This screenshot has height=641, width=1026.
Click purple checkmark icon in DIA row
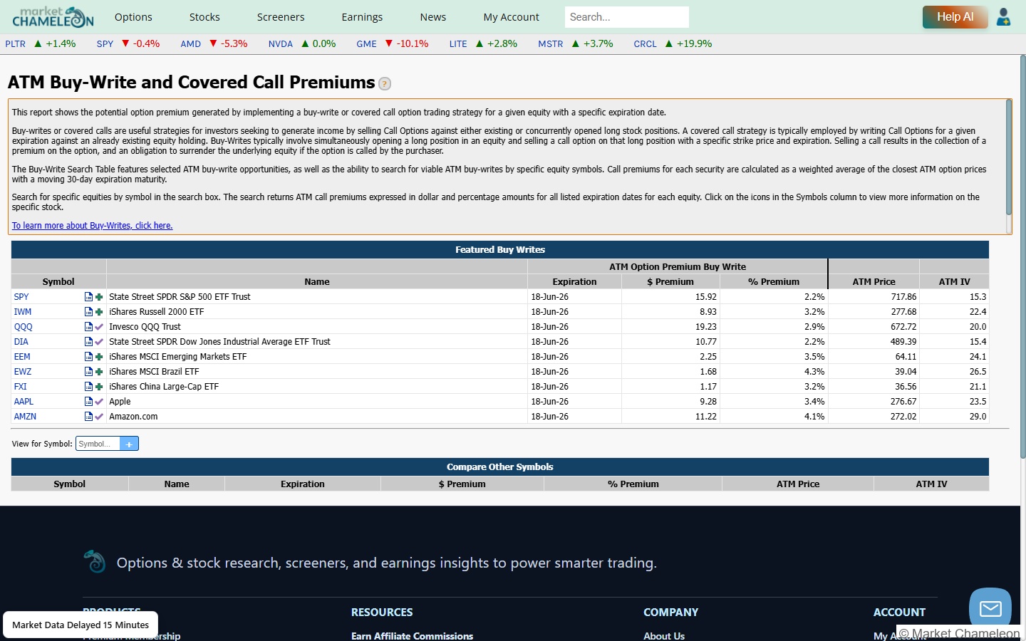tap(99, 342)
